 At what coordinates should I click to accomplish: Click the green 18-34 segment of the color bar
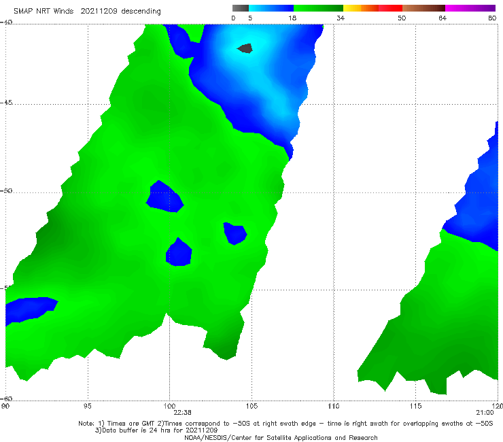coord(318,8)
